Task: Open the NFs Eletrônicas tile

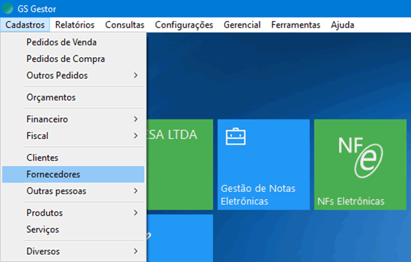Action: pos(360,164)
